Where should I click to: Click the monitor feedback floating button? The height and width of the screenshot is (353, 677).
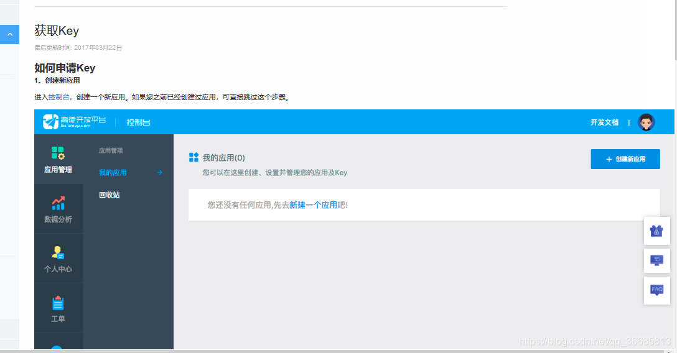[656, 260]
